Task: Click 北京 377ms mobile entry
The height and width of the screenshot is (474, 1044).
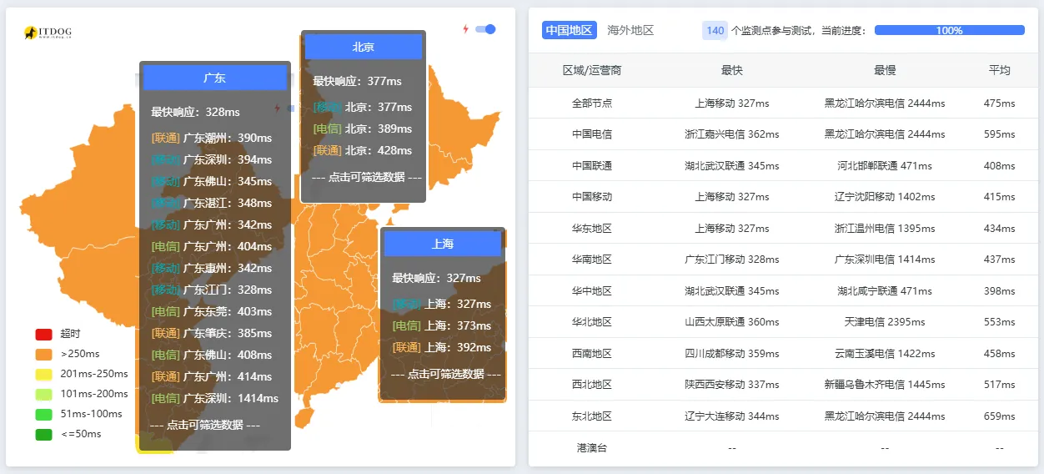Action: point(363,107)
